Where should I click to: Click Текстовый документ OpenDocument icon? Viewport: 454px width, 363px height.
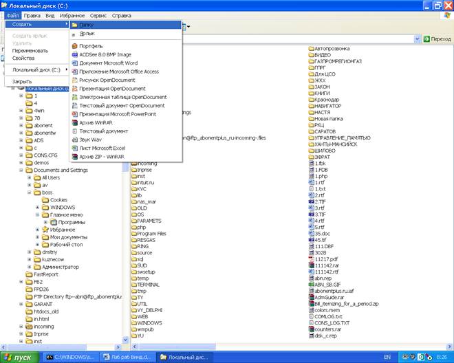point(75,105)
